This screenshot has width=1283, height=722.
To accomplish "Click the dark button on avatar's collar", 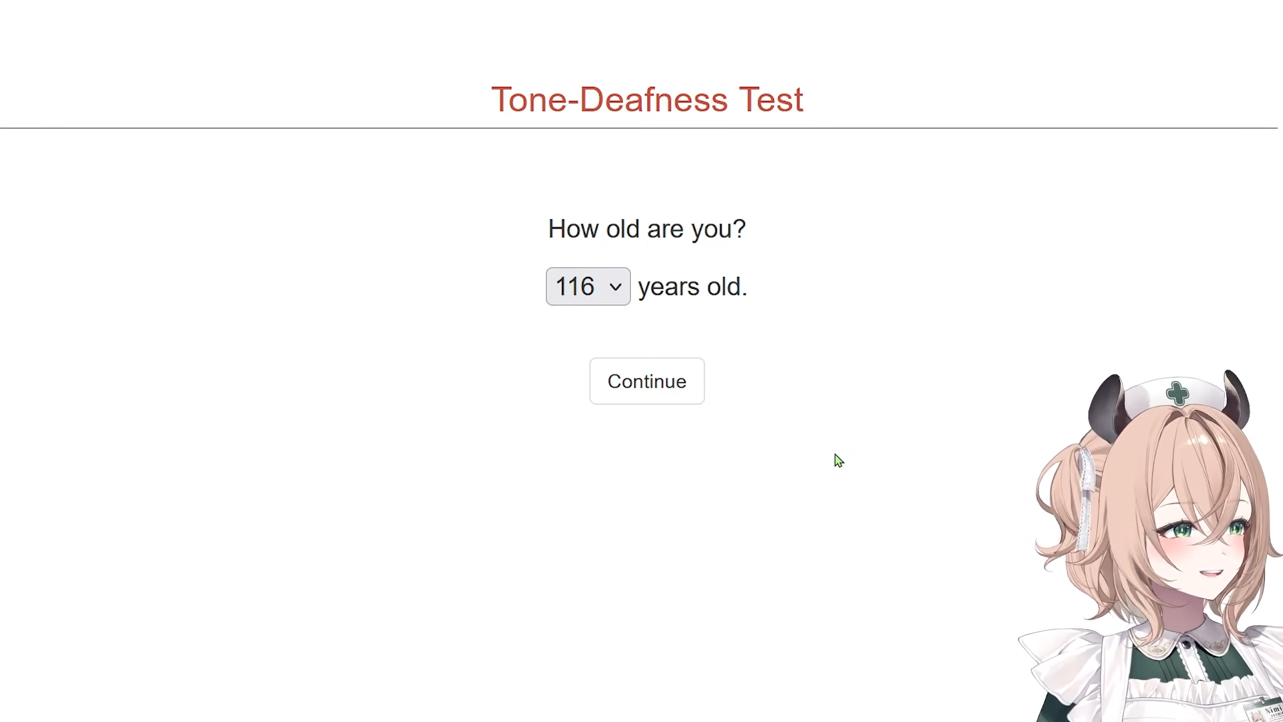I will pyautogui.click(x=1185, y=644).
